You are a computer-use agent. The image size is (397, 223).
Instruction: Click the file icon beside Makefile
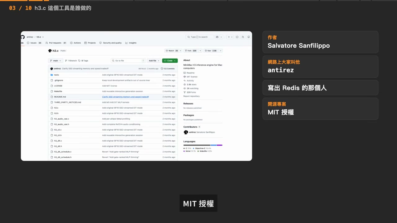pyautogui.click(x=51, y=91)
